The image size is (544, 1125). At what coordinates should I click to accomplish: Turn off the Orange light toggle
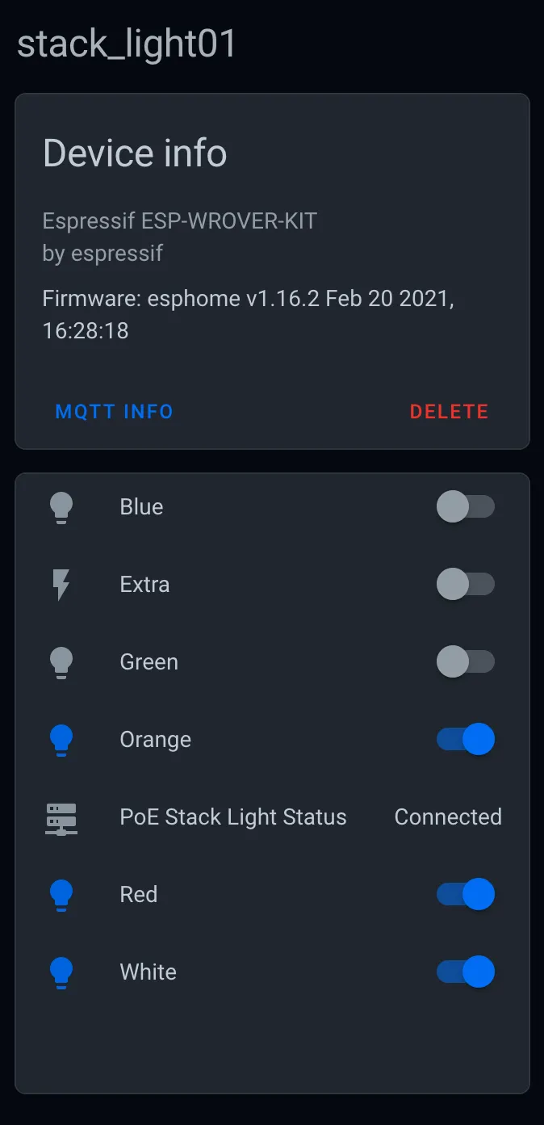[466, 739]
